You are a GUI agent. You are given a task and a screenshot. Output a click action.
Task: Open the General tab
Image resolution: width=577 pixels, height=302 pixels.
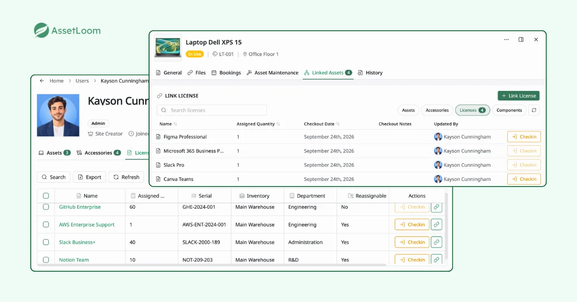pos(169,73)
